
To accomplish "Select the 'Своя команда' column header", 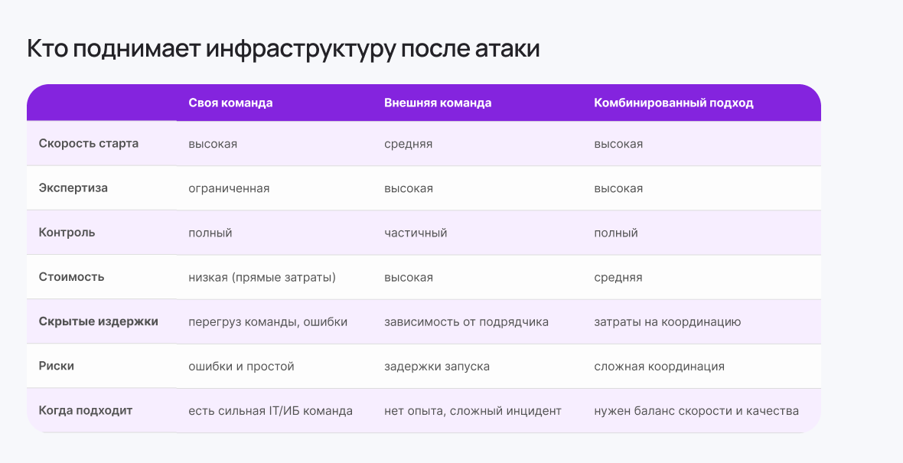I will [x=230, y=103].
